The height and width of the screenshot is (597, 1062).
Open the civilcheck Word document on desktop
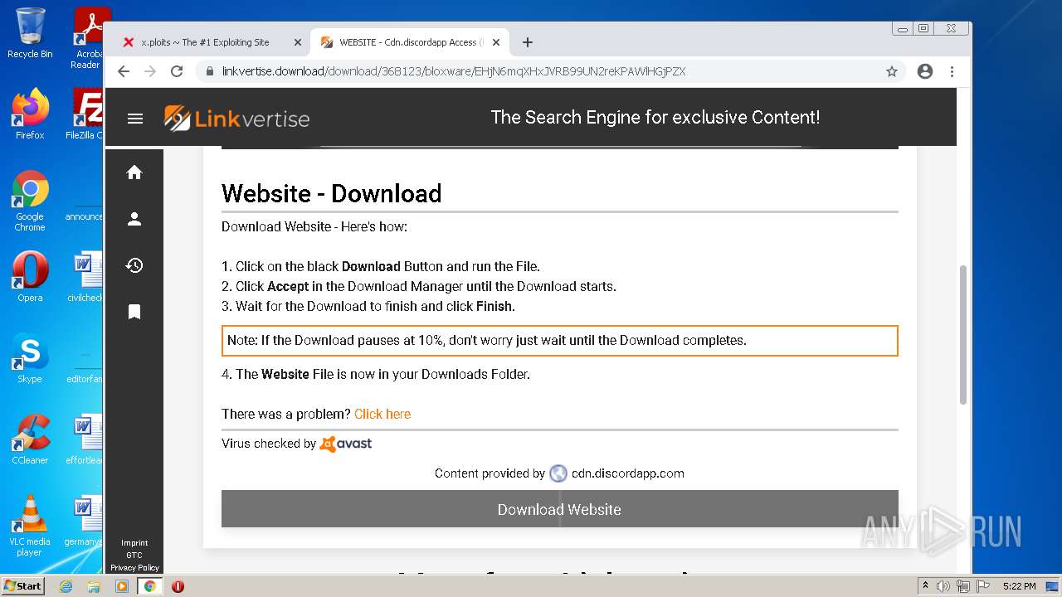[85, 277]
